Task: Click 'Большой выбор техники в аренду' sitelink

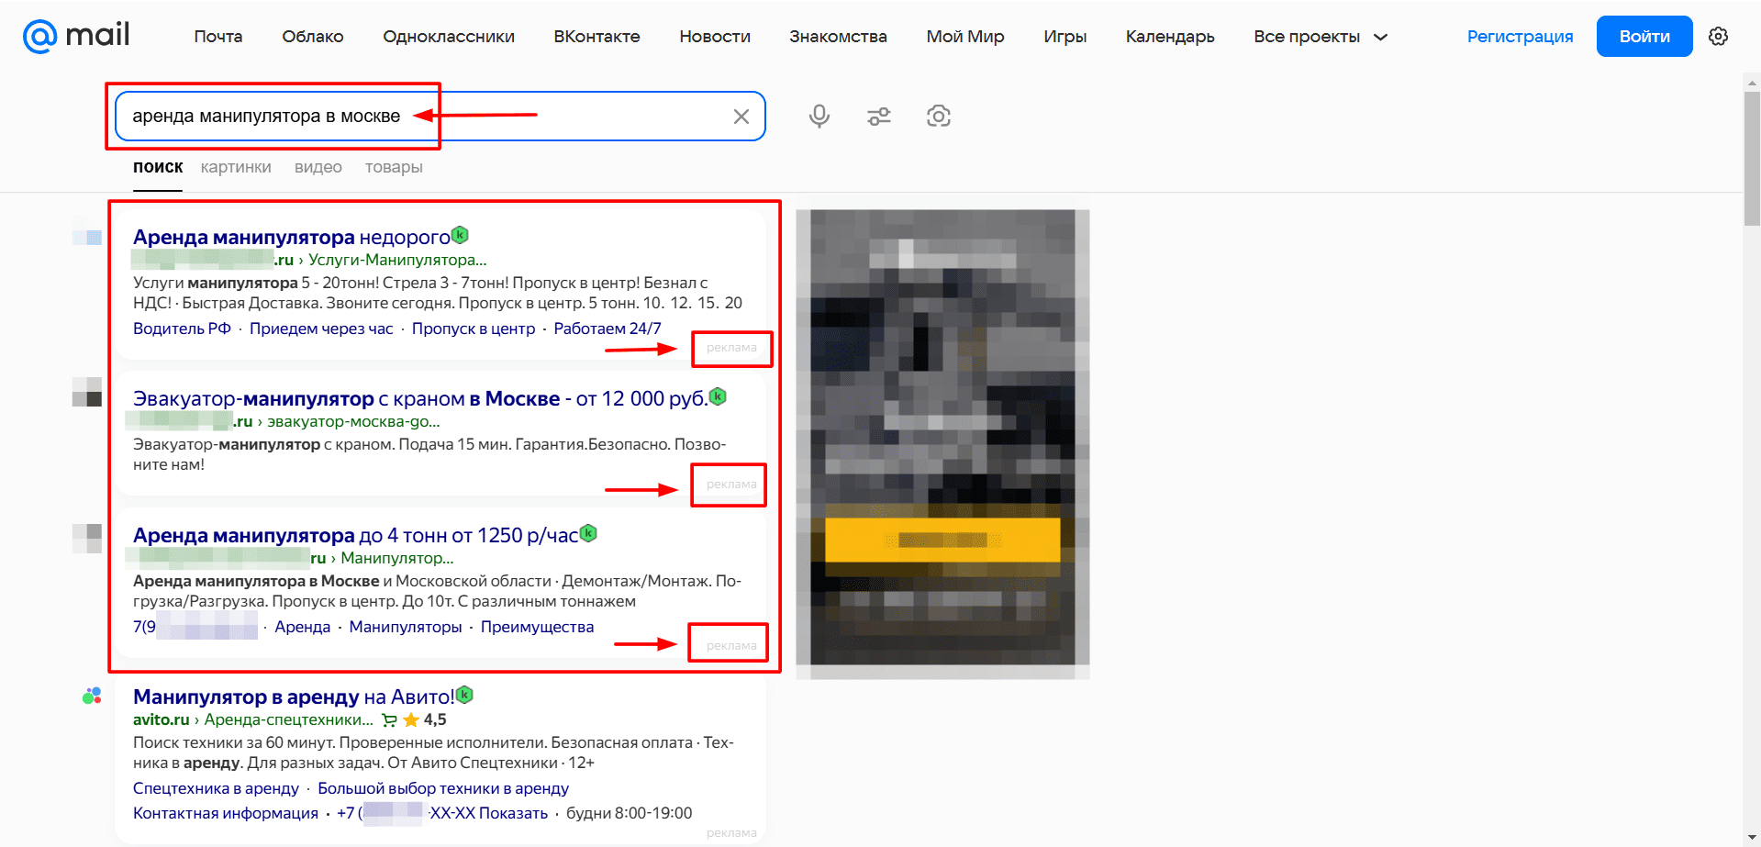Action: (443, 788)
